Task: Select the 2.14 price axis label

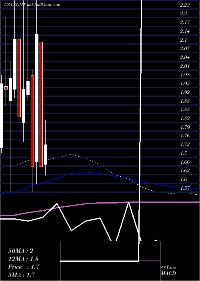Action: click(x=185, y=31)
